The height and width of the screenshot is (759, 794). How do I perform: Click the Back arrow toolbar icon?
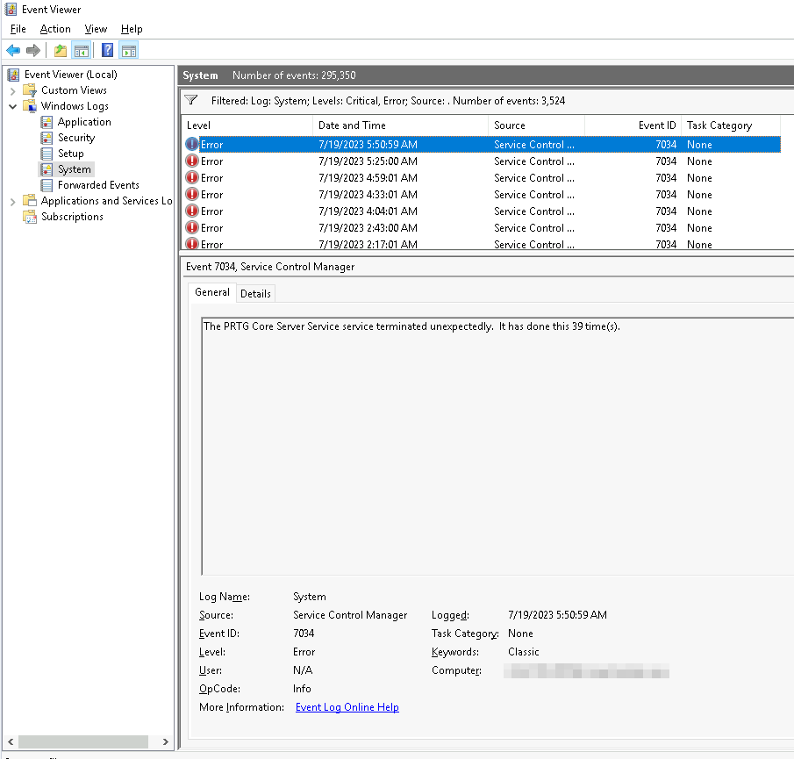click(x=13, y=51)
